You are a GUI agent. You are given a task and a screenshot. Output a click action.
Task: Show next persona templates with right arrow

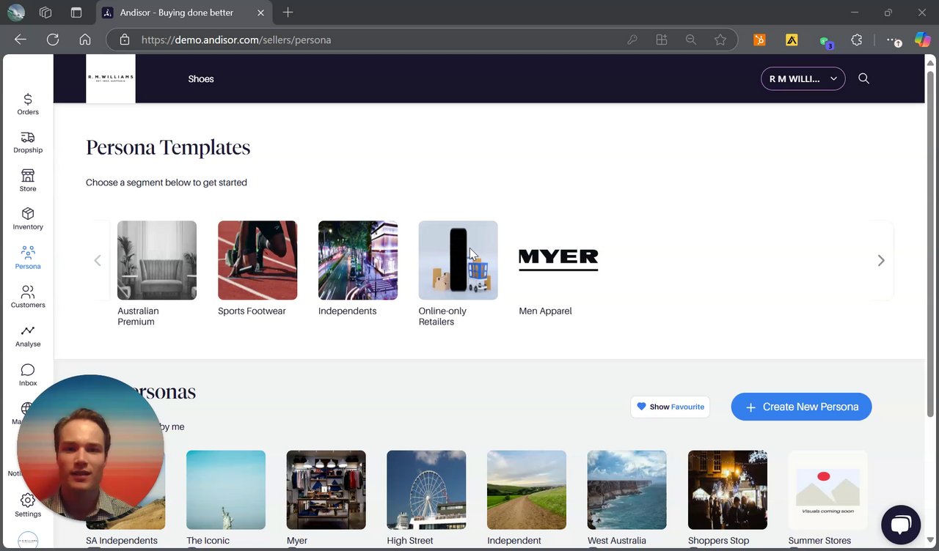(881, 260)
